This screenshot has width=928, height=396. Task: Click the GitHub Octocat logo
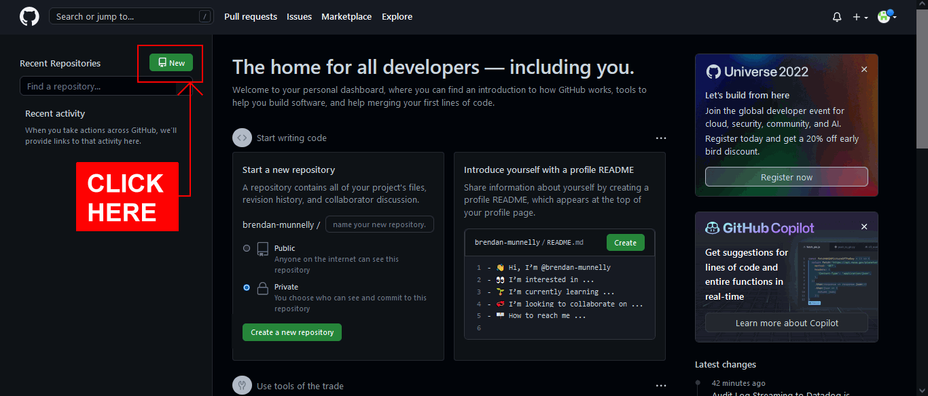[29, 16]
